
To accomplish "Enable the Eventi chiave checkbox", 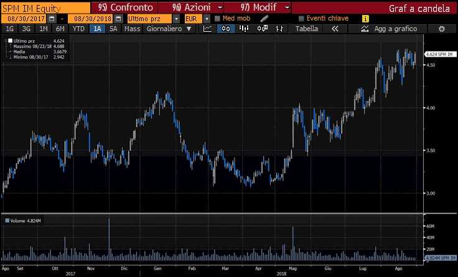I will [302, 19].
